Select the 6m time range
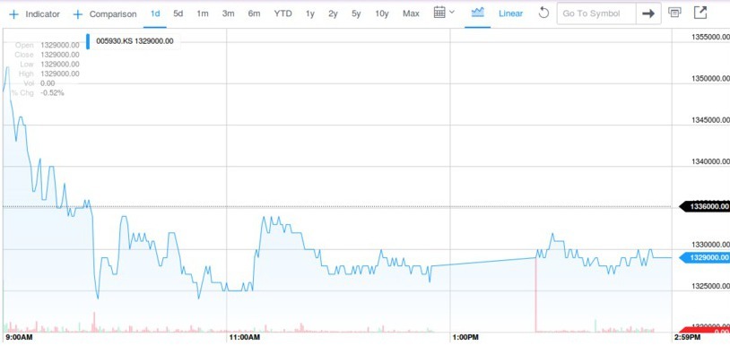The height and width of the screenshot is (346, 730). pyautogui.click(x=254, y=13)
